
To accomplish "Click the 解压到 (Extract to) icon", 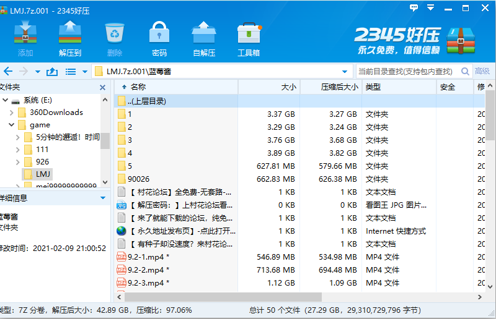I will click(x=70, y=39).
